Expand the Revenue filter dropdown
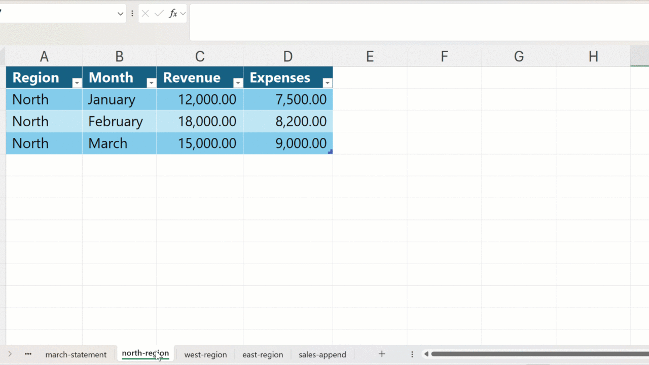The width and height of the screenshot is (649, 365). coord(238,83)
